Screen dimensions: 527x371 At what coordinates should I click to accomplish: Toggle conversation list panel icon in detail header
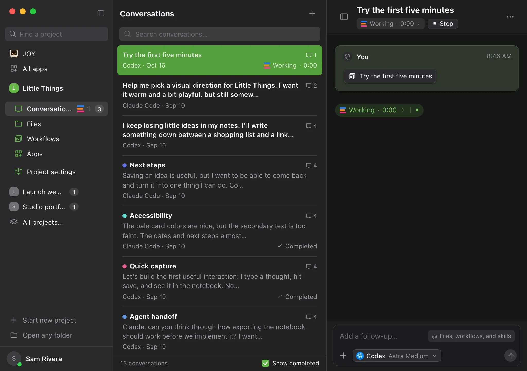tap(344, 17)
